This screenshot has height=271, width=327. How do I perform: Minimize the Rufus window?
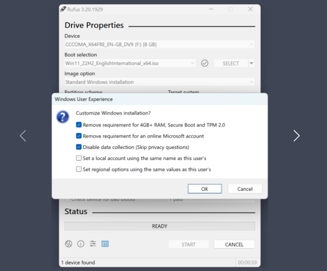tap(211, 9)
